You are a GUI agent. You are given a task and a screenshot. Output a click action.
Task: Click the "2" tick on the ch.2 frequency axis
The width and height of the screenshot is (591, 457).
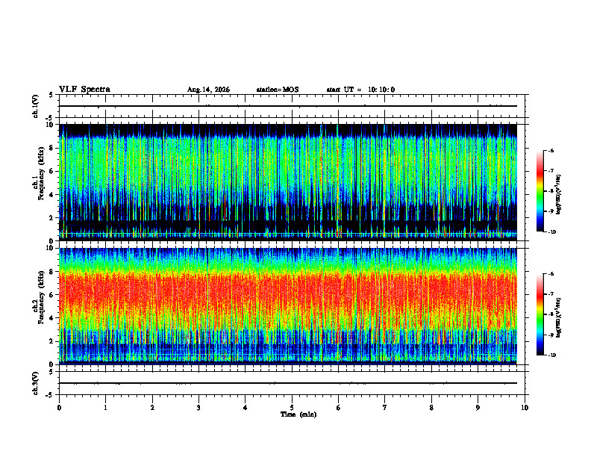pyautogui.click(x=52, y=341)
